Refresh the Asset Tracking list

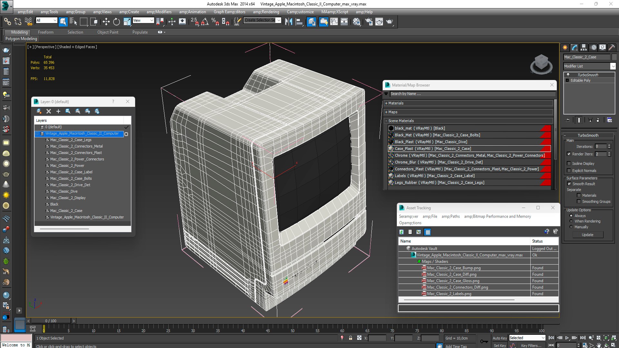click(x=401, y=232)
